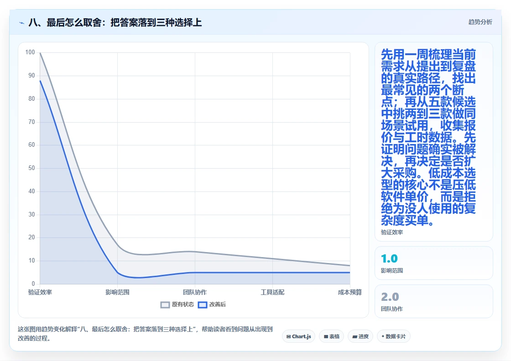Click the 影响范围 card caption
Image resolution: width=511 pixels, height=361 pixels.
tap(392, 270)
